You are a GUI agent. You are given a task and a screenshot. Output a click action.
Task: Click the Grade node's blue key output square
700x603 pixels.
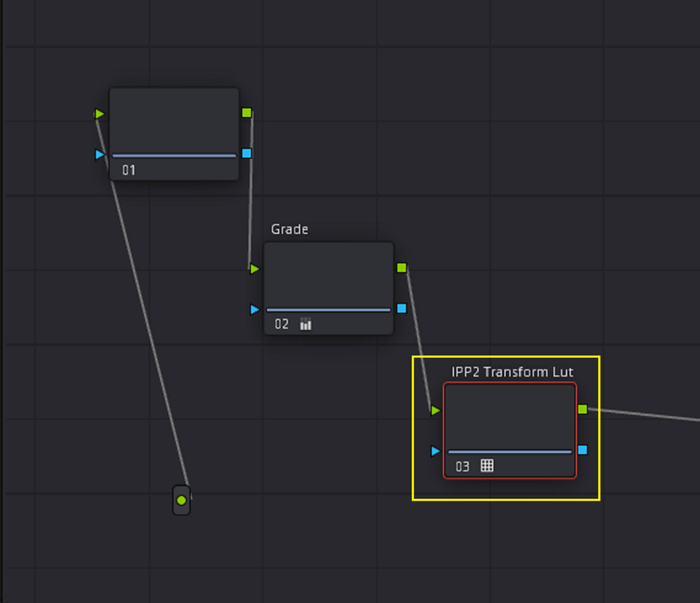coord(402,308)
